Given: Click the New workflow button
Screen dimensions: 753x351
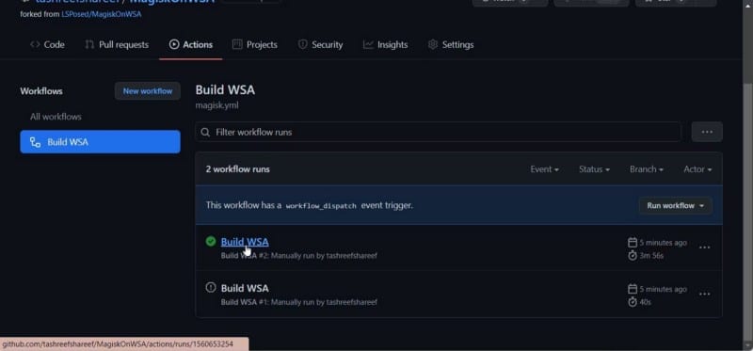Looking at the screenshot, I should click(148, 90).
